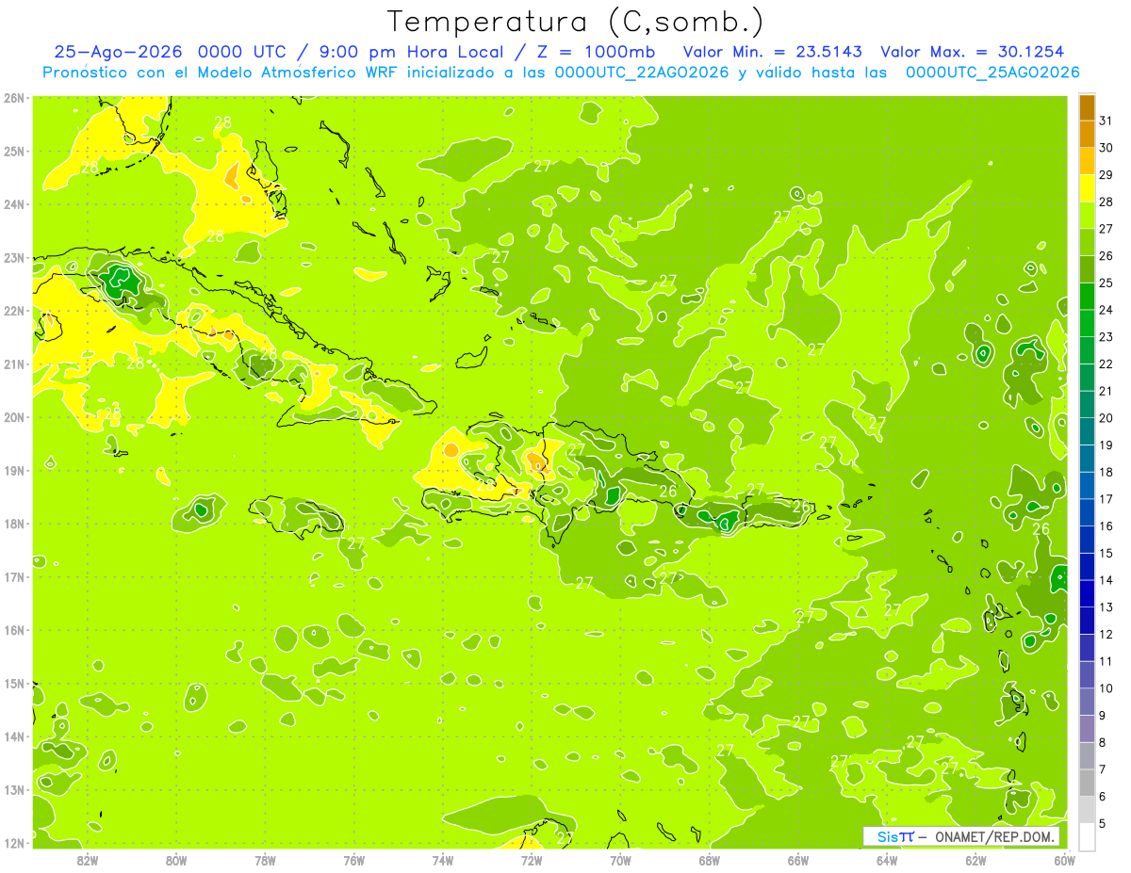Image resolution: width=1131 pixels, height=873 pixels.
Task: Select the "80W" longitude label
Action: pyautogui.click(x=176, y=860)
